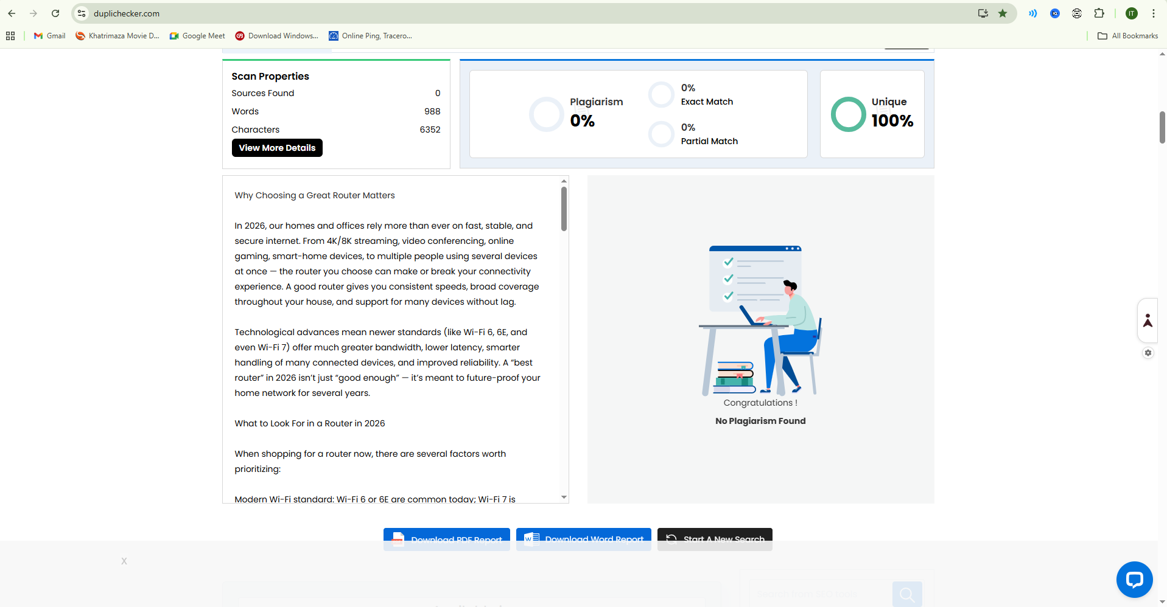Dismiss the bottom banner via the X

[x=124, y=561]
